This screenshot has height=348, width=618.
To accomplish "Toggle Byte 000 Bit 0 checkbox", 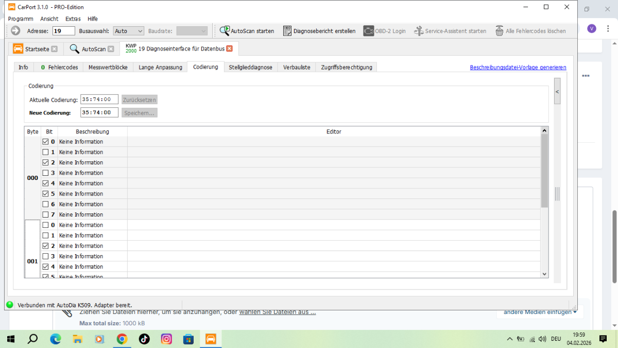I will point(45,142).
